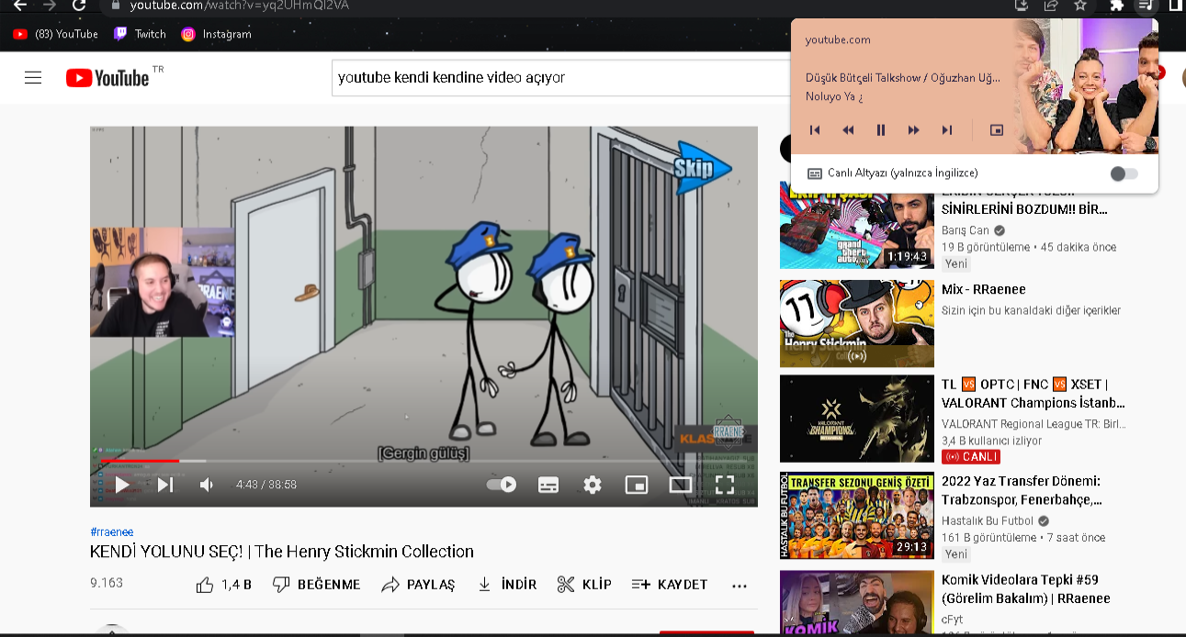This screenshot has height=637, width=1186.
Task: Click the youtube.com label in media popup
Action: coord(838,39)
